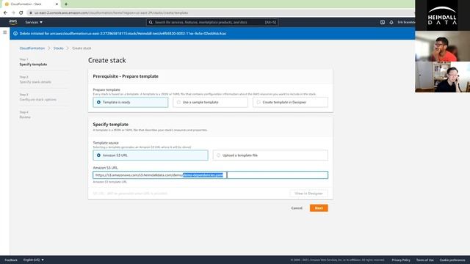Viewport: 470px width, 264px height.
Task: Open the Terms of Use footer link
Action: [424, 260]
